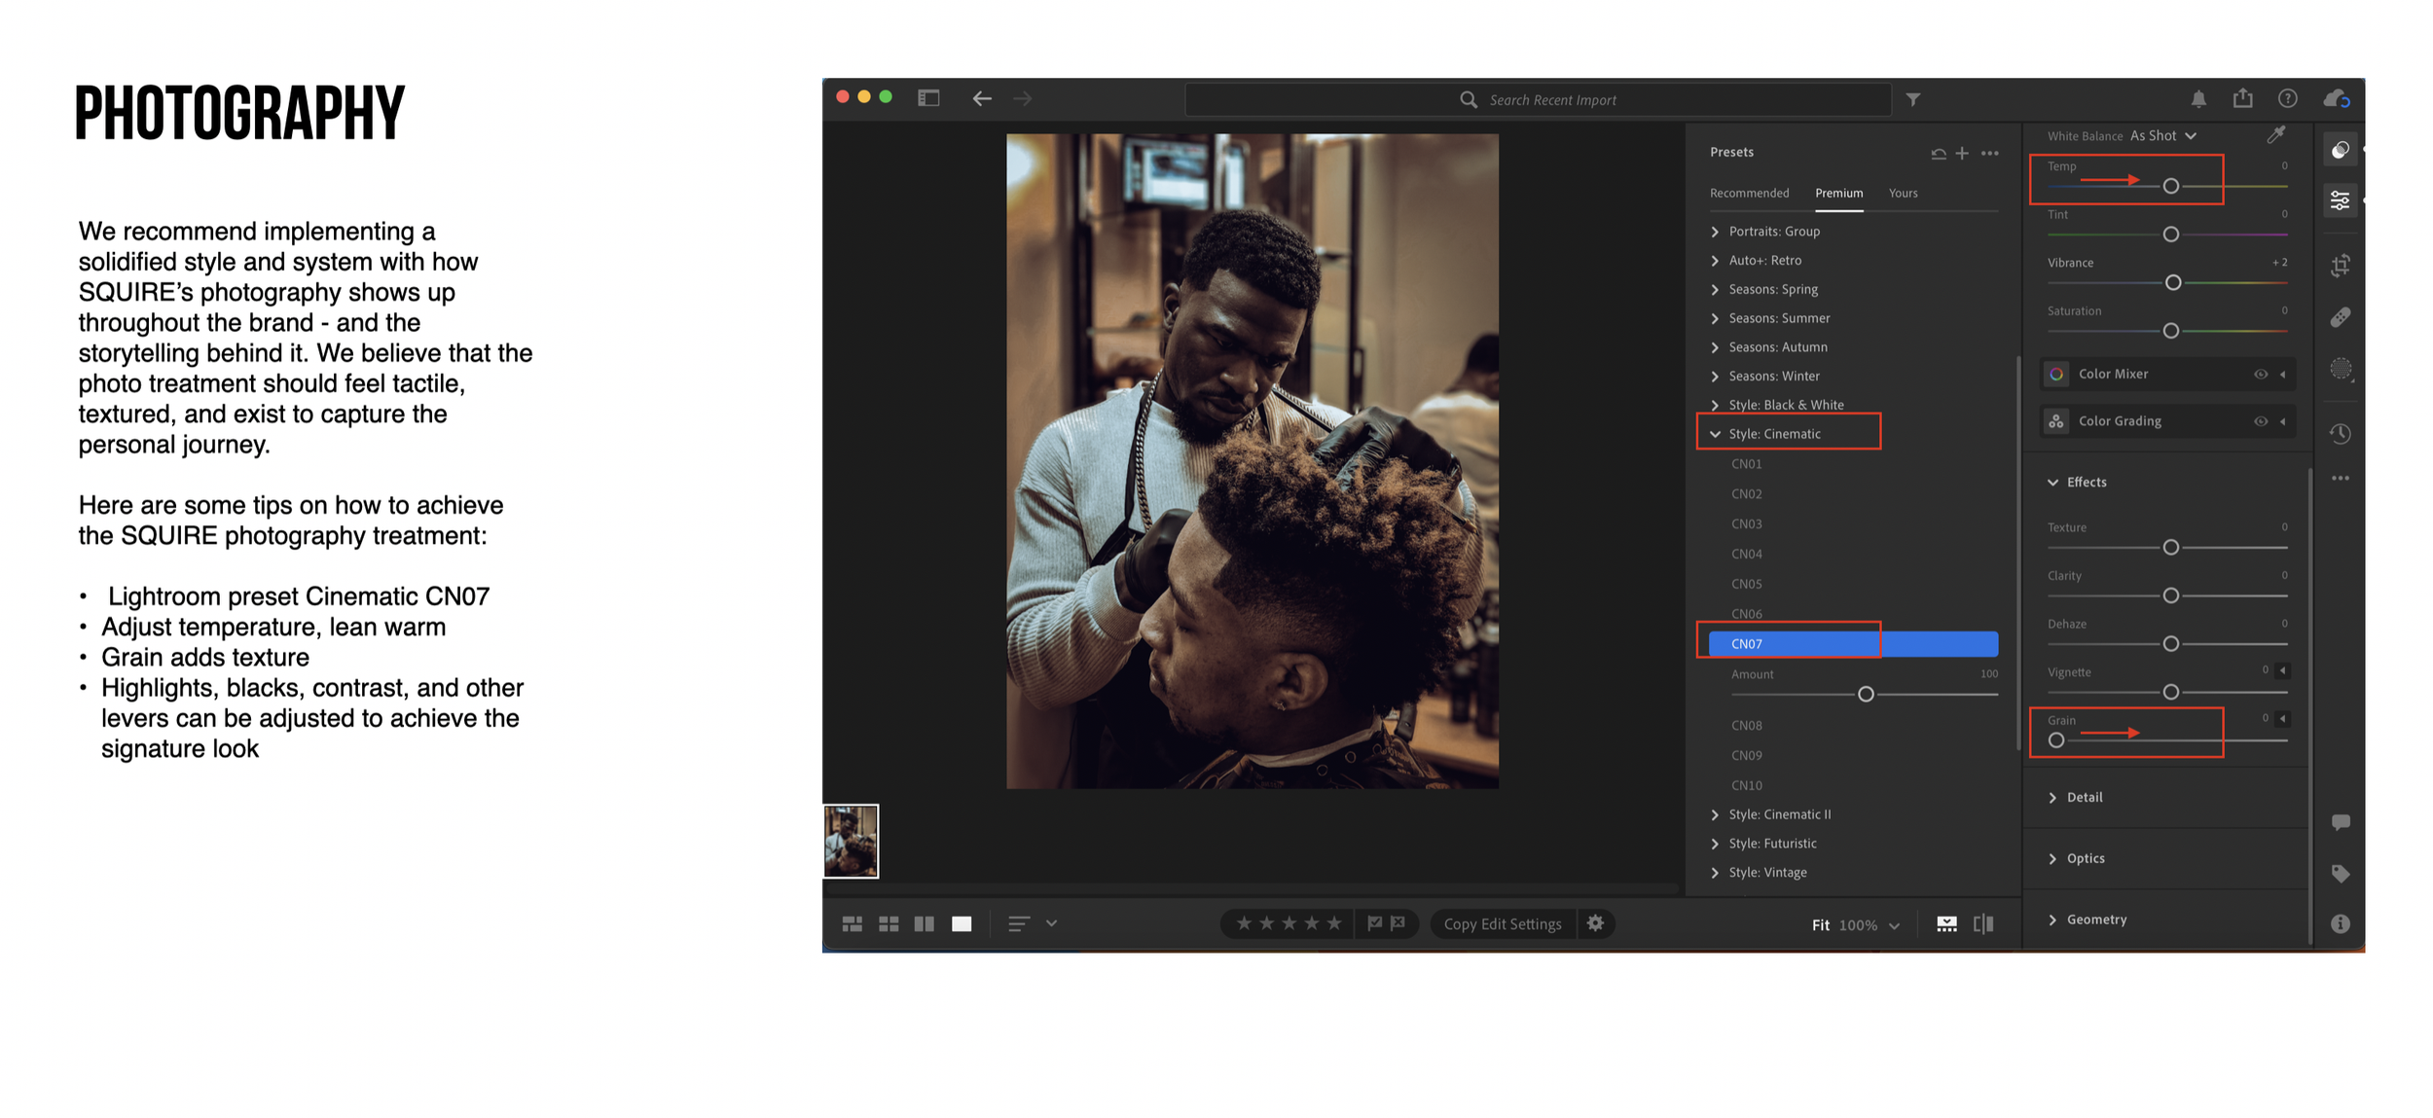This screenshot has width=2433, height=1118.
Task: Switch to Recommended presets tab
Action: point(1749,193)
